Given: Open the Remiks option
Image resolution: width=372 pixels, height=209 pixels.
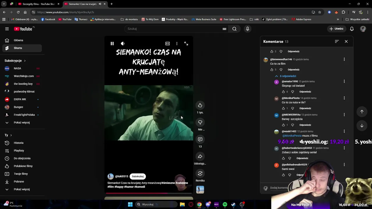Looking at the screenshot, I should click(200, 174).
